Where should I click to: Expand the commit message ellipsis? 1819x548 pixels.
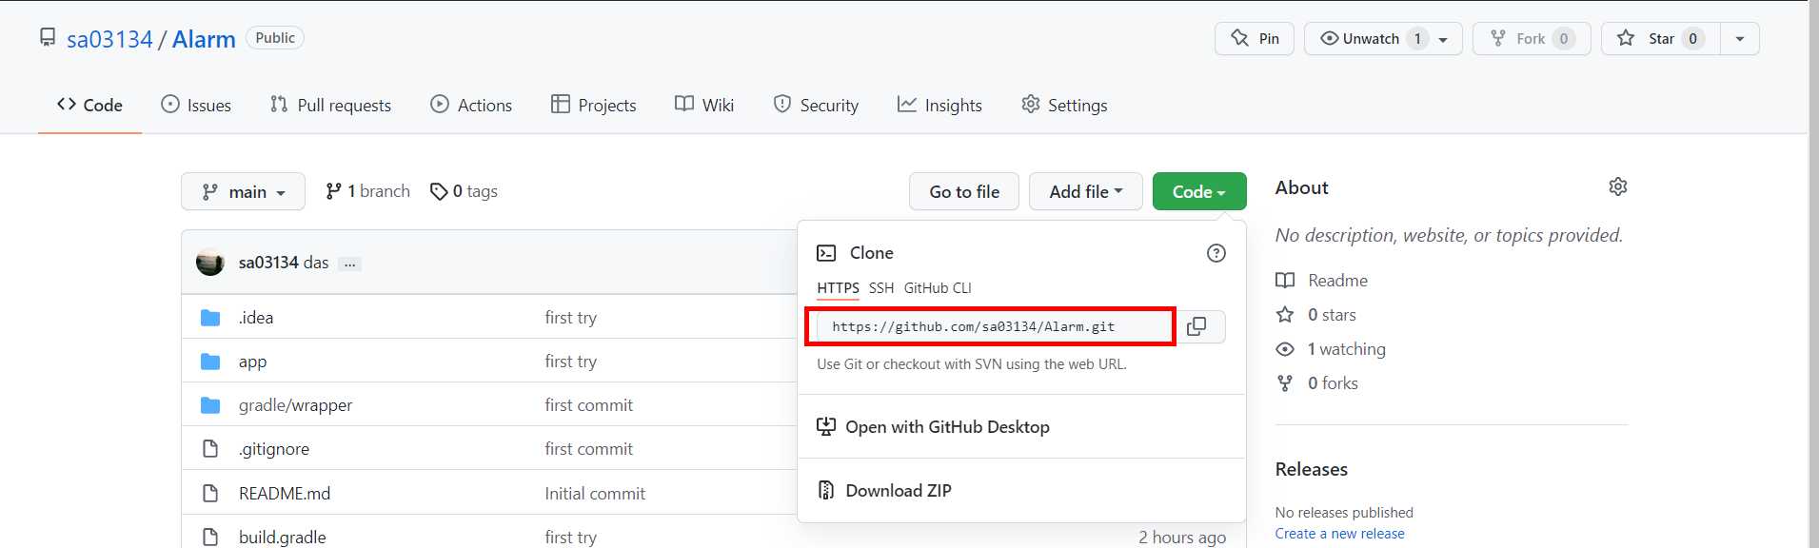pyautogui.click(x=350, y=264)
